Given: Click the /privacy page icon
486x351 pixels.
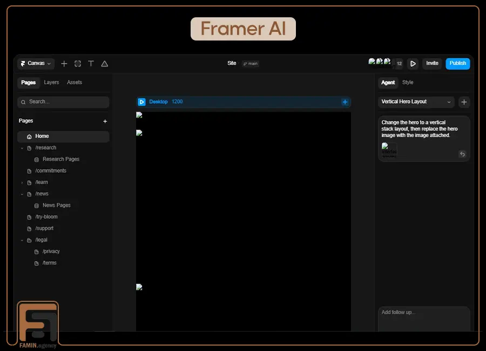Looking at the screenshot, I should pyautogui.click(x=37, y=252).
